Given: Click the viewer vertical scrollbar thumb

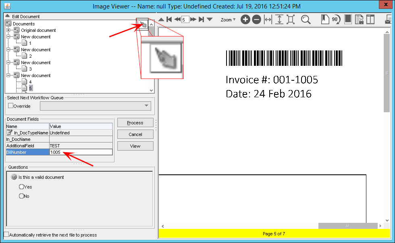Looking at the screenshot, I should tap(387, 73).
